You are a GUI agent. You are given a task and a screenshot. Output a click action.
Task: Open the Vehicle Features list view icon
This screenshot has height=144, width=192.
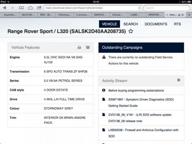point(88,48)
